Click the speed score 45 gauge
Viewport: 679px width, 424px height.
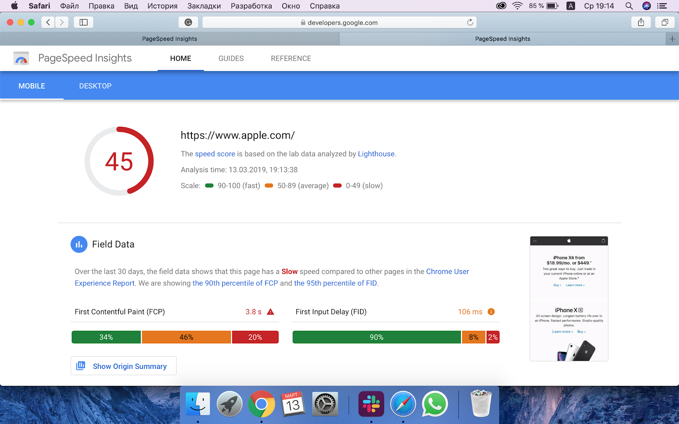(119, 161)
